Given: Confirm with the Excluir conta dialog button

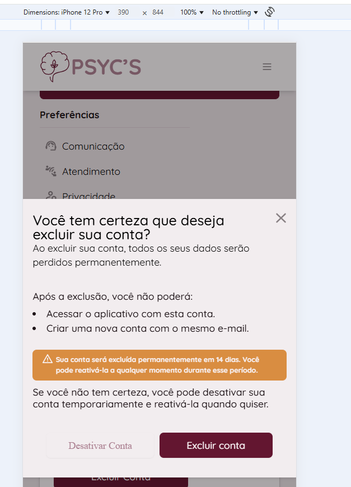Looking at the screenshot, I should (x=216, y=446).
